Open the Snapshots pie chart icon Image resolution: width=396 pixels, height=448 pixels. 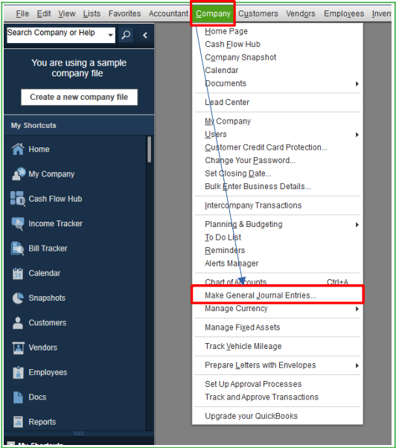[18, 298]
